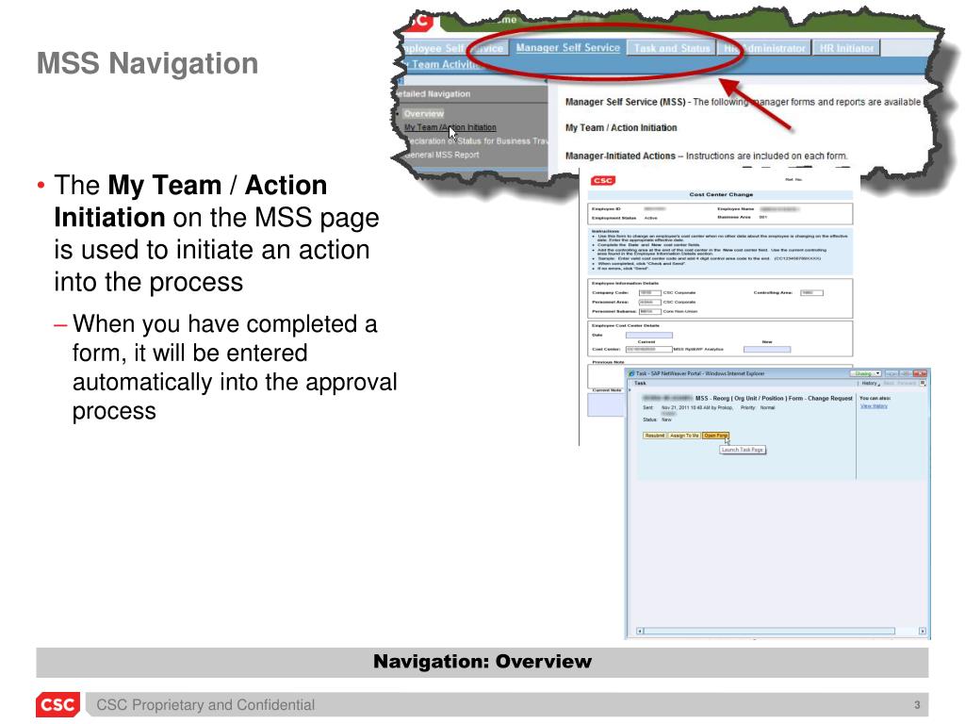Click the 'Launch Task Page' tooltip
Viewport: 965px width, 724px height.
pos(743,450)
